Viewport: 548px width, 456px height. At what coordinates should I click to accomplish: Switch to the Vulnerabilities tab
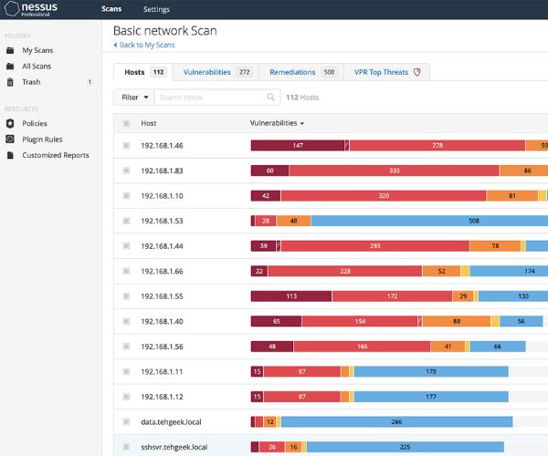216,72
